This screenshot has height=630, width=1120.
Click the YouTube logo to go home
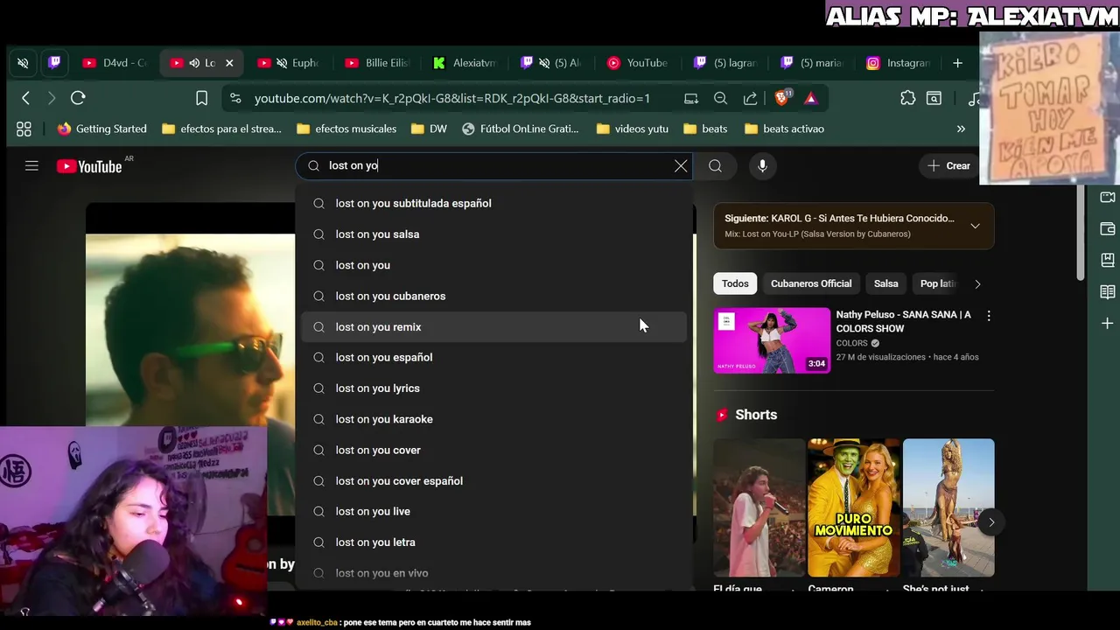[x=89, y=166]
